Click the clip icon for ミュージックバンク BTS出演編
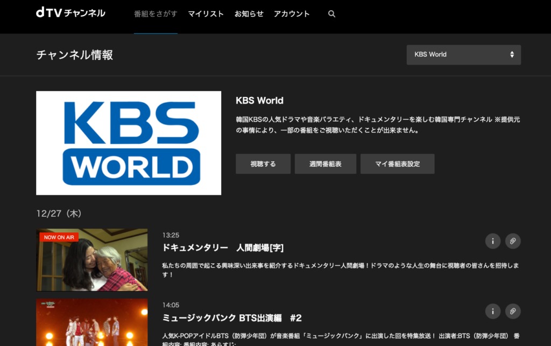Image resolution: width=551 pixels, height=346 pixels. pos(513,311)
